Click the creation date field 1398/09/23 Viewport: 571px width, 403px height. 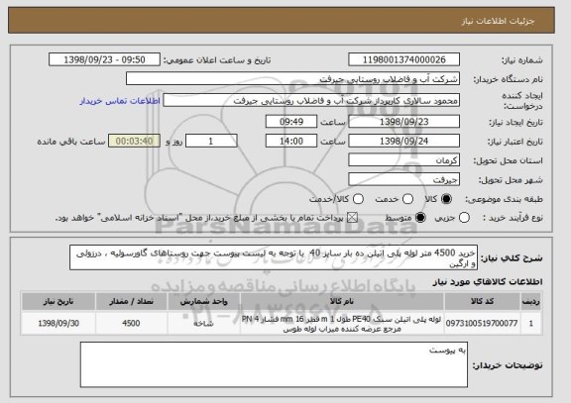point(403,122)
